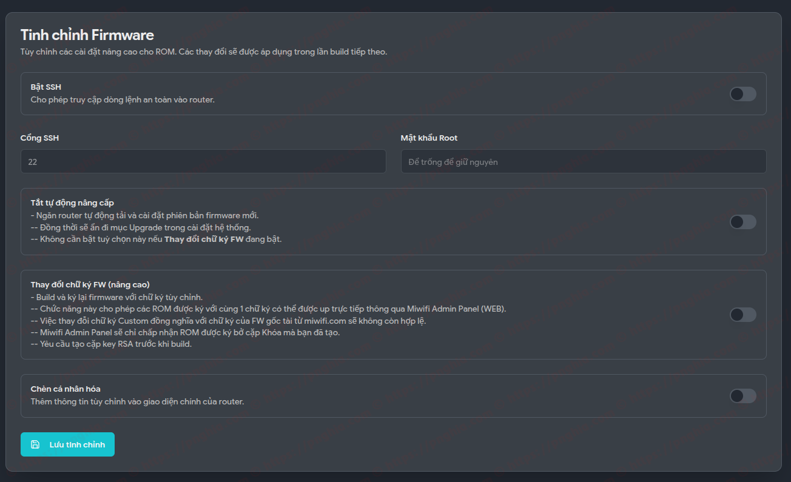
Task: Enable the Chèn cá nhân hóa toggle
Action: pos(742,395)
